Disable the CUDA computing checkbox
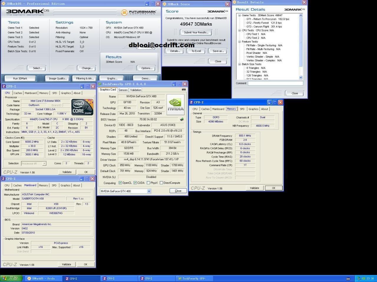The image size is (377, 282). [x=135, y=182]
